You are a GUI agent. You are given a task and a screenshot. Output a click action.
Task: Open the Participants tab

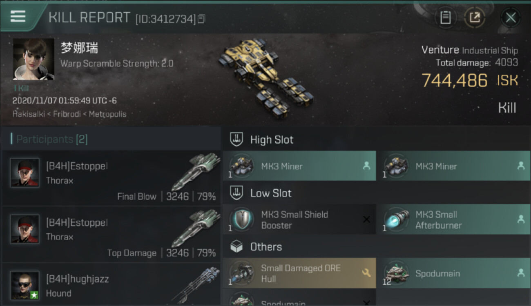click(x=49, y=140)
